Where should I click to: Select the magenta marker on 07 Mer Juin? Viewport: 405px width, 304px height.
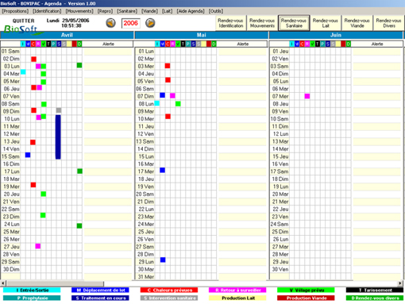pyautogui.click(x=307, y=96)
